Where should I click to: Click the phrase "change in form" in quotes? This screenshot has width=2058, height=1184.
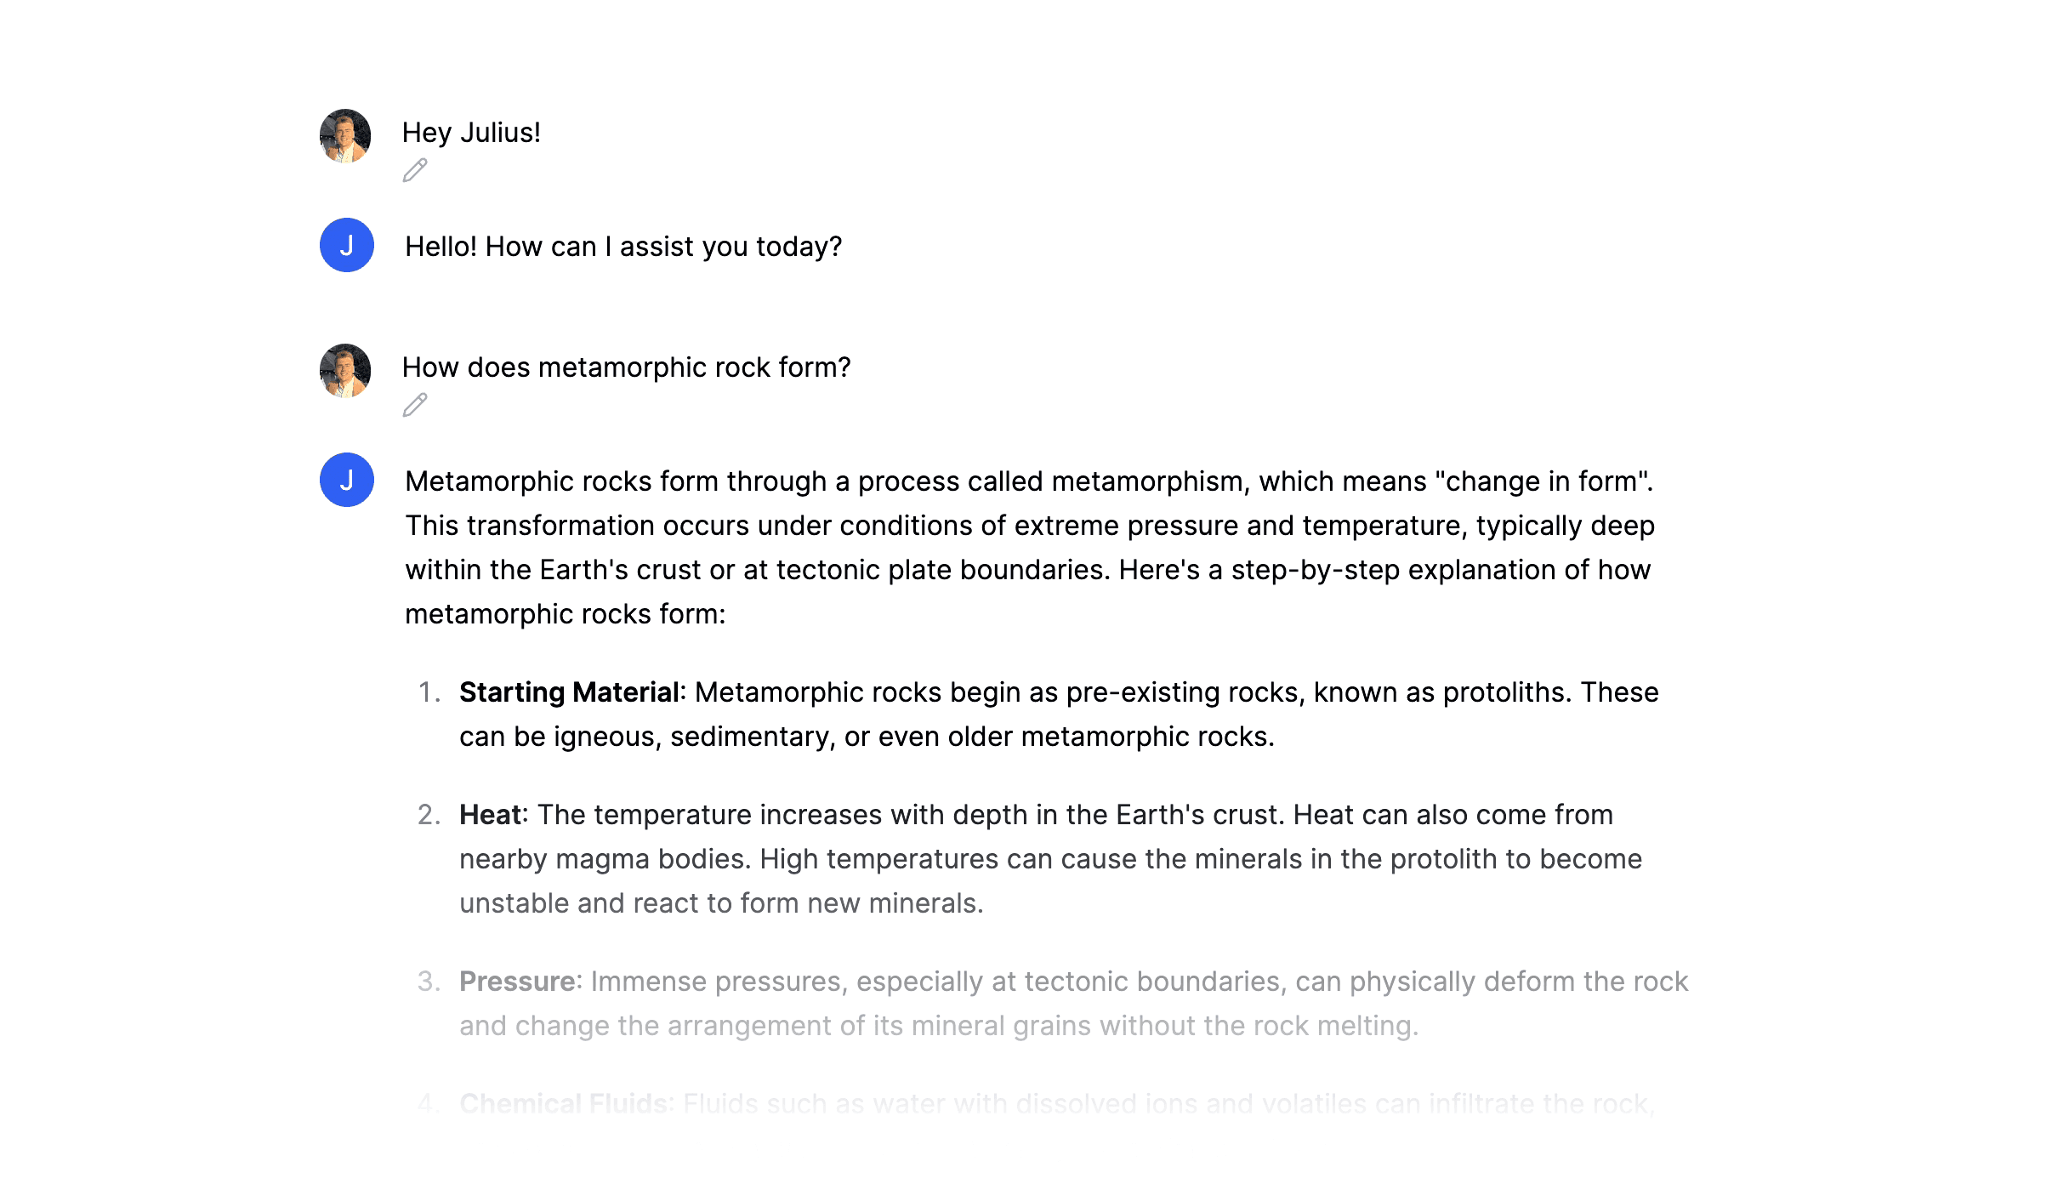click(1542, 481)
